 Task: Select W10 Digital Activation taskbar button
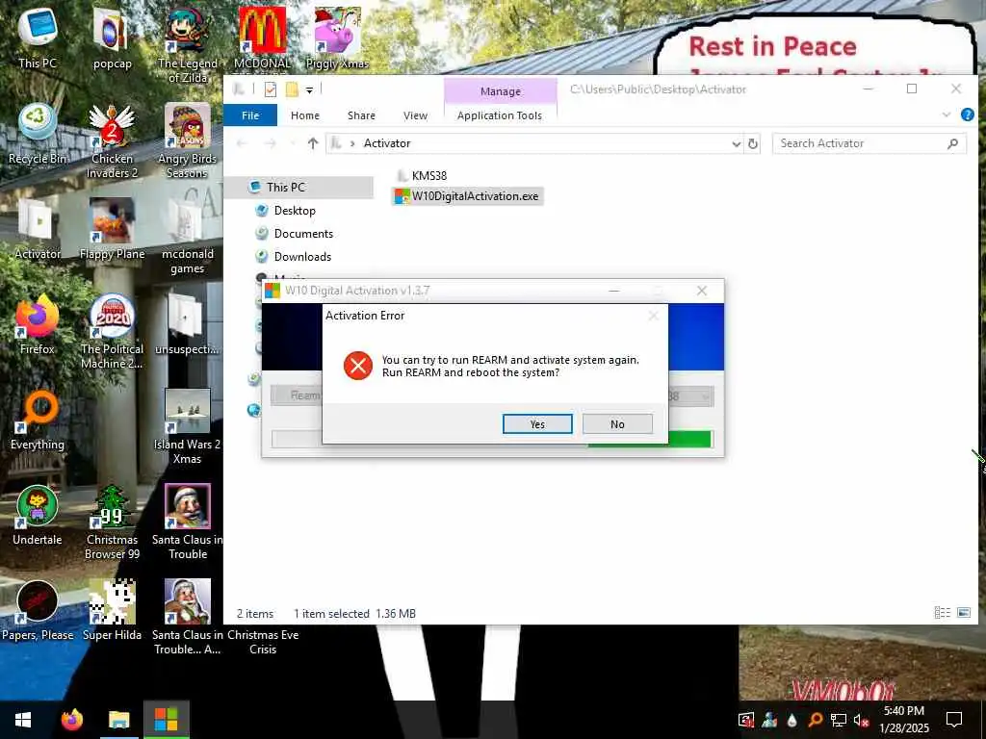[166, 720]
